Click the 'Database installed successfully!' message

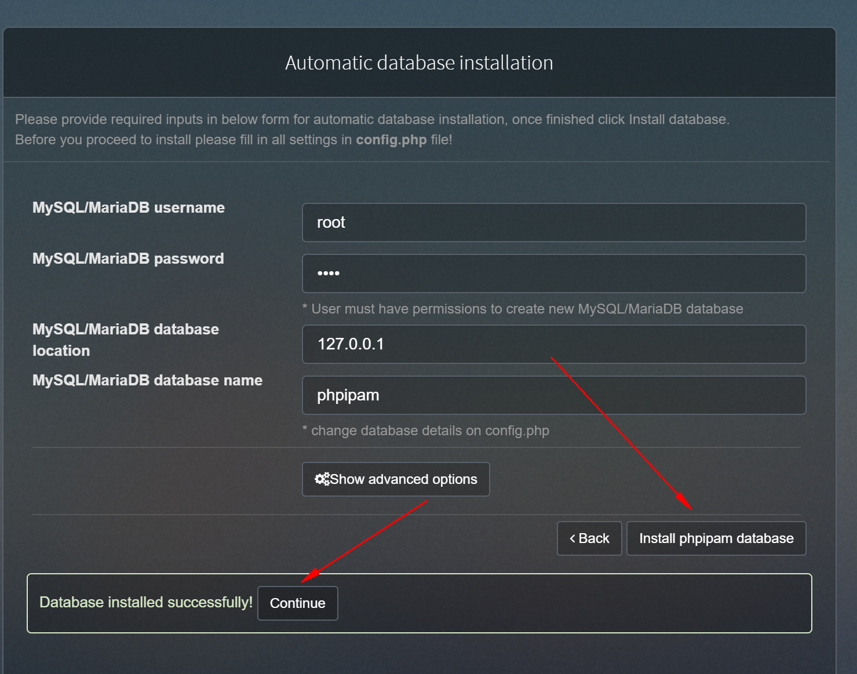click(145, 603)
